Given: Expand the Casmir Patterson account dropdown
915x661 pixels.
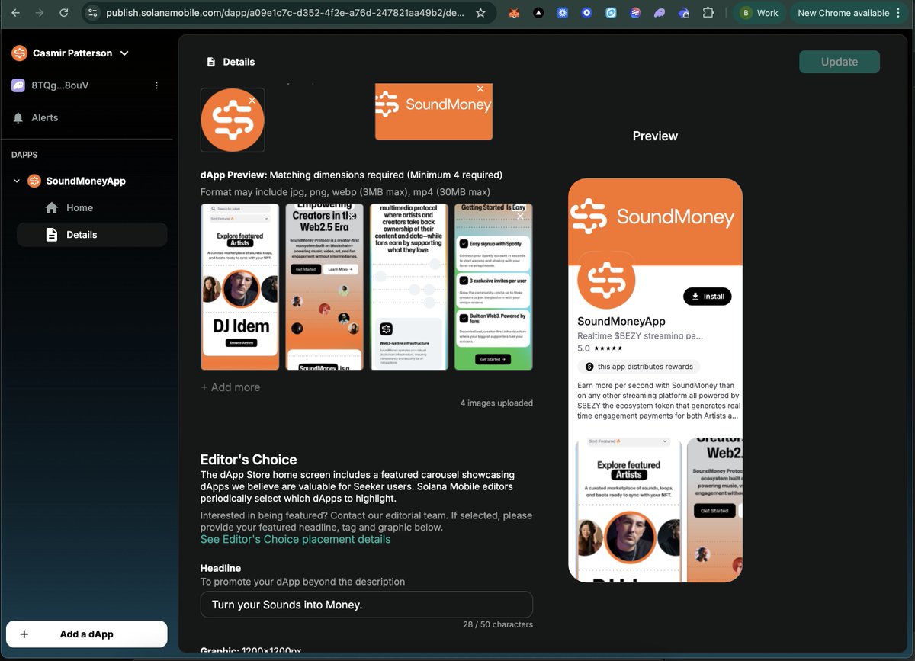Looking at the screenshot, I should pyautogui.click(x=125, y=53).
